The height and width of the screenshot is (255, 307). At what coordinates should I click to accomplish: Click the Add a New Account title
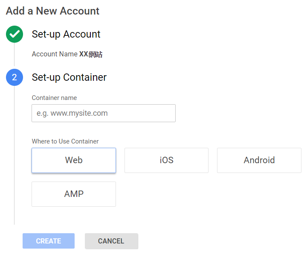52,11
